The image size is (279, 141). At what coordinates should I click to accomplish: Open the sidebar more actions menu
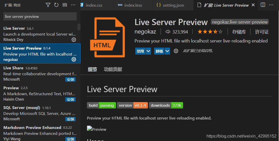(x=73, y=5)
